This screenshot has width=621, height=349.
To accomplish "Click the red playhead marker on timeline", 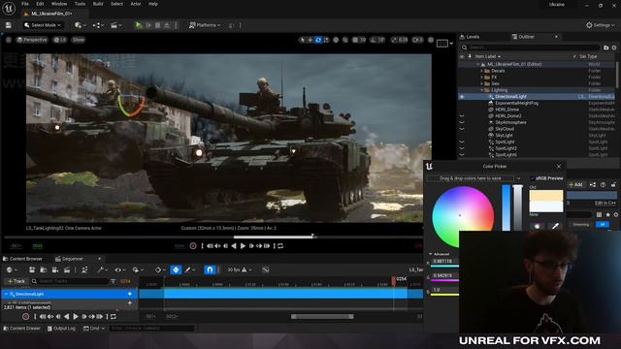I will coord(393,280).
